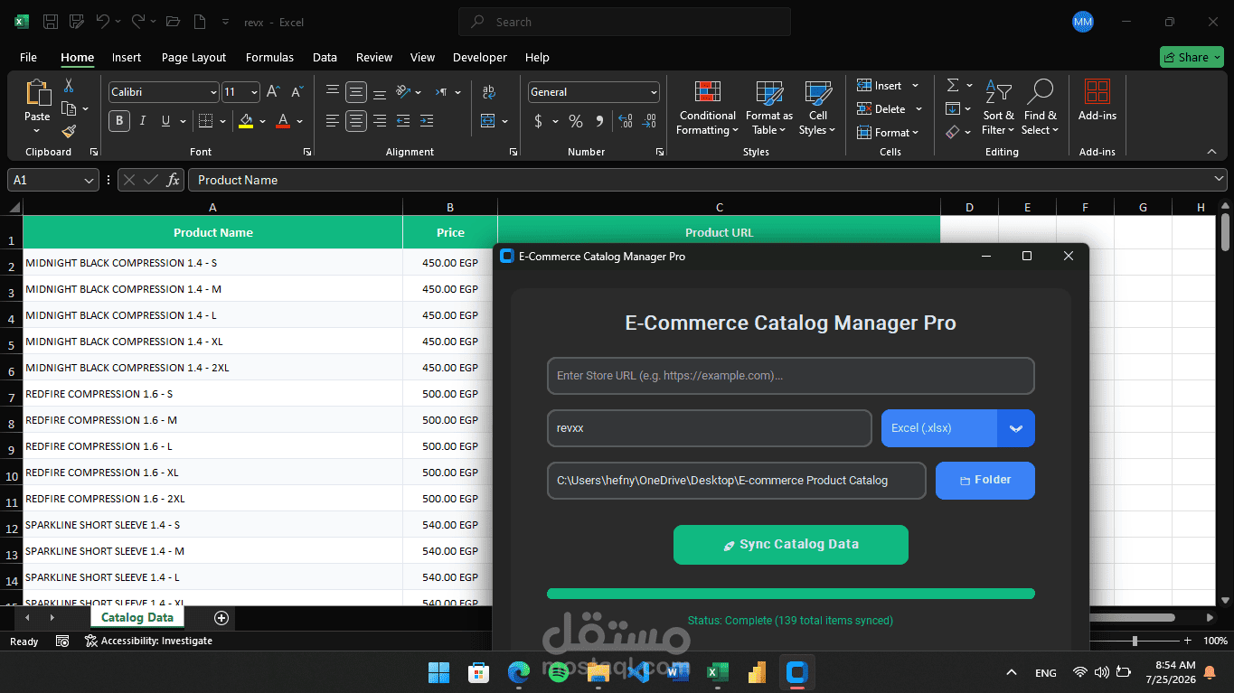
Task: Open the AutoSum sigma icon
Action: pos(953,85)
